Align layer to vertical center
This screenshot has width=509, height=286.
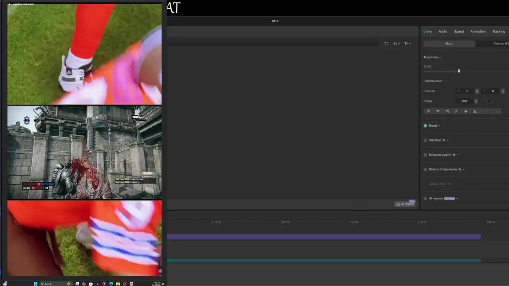point(466,111)
